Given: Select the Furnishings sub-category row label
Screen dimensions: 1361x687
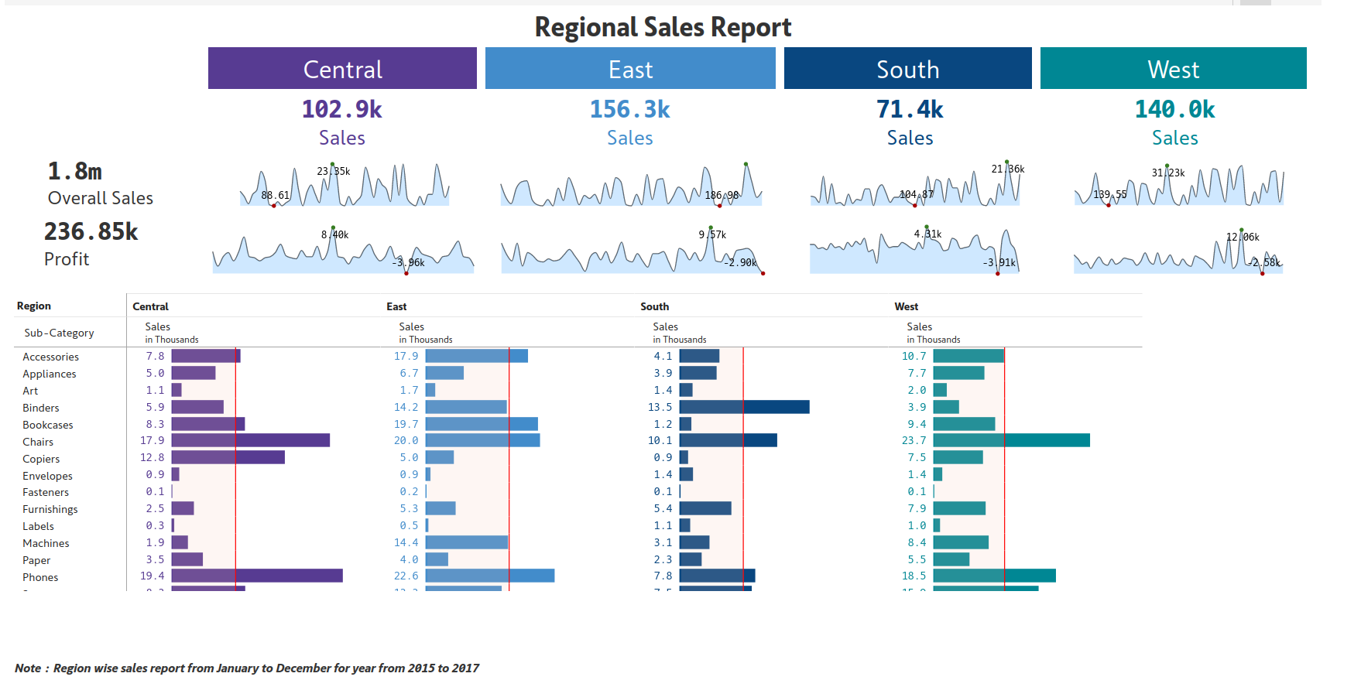Looking at the screenshot, I should click(50, 509).
